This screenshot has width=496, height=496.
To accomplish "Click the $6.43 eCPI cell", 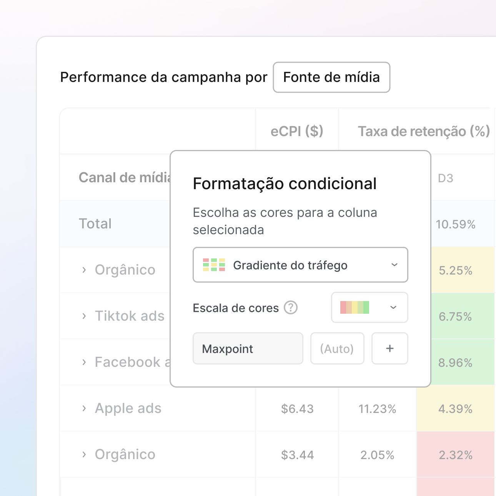I will 297,409.
